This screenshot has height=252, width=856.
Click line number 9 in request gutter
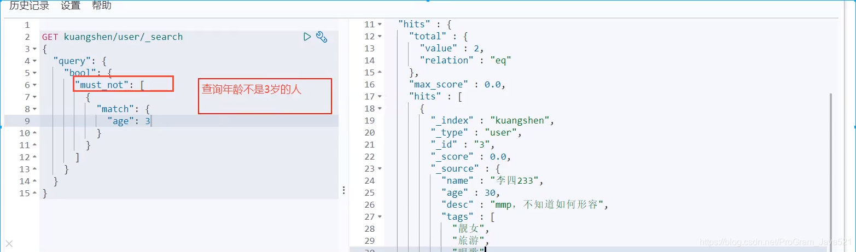pos(27,121)
